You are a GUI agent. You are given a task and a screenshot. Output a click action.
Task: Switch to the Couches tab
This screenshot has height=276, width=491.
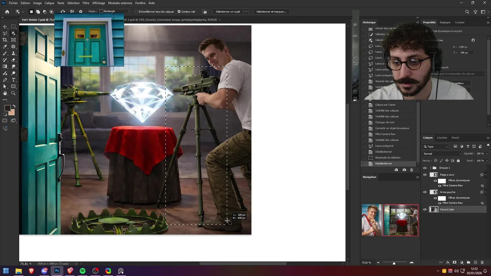tap(442, 138)
